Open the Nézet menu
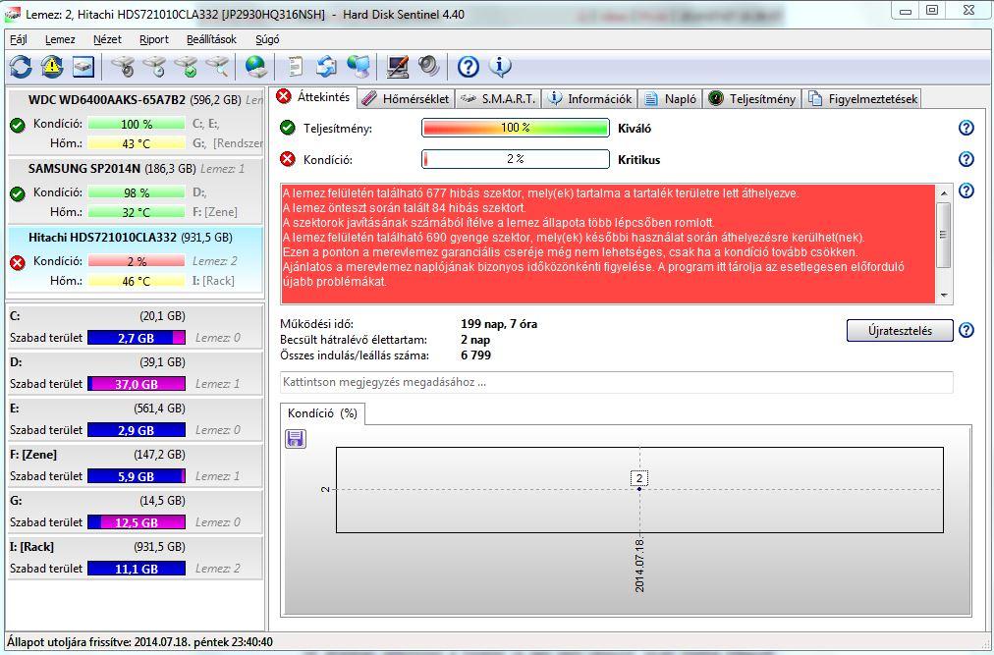994x655 pixels. (x=107, y=39)
